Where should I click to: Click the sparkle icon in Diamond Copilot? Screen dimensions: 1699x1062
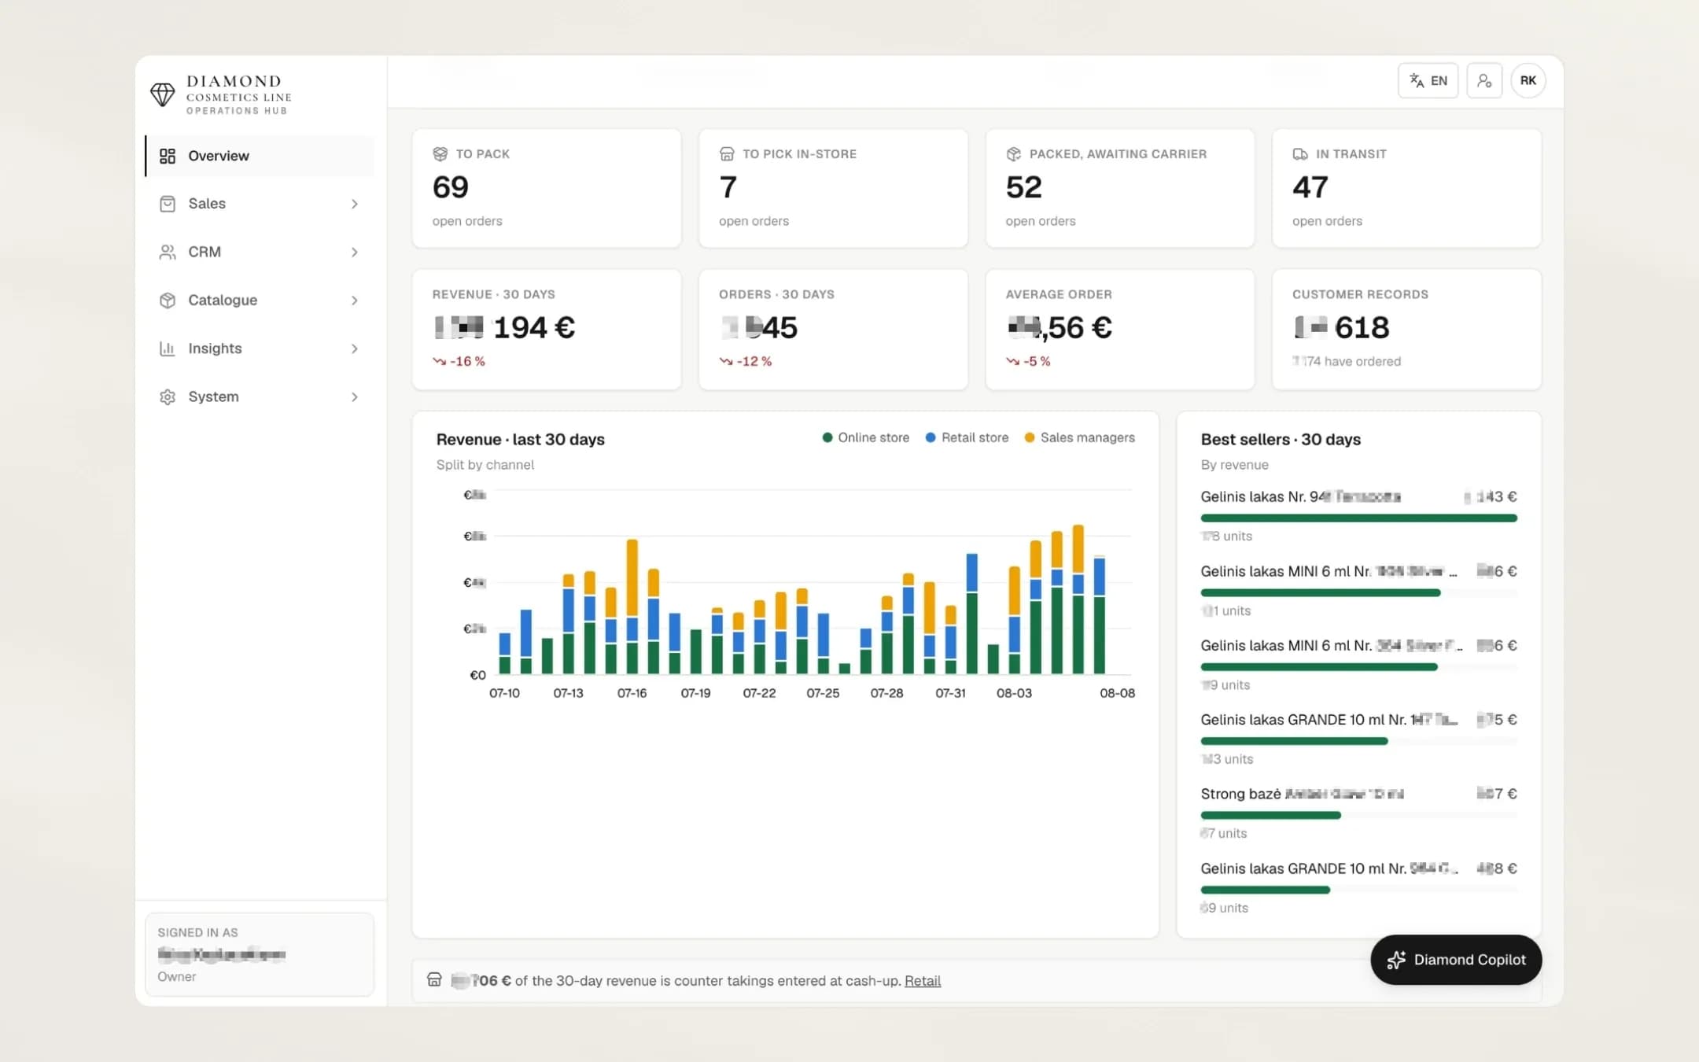(x=1396, y=960)
